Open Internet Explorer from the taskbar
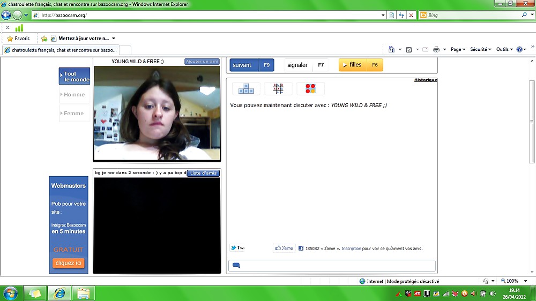536x301 pixels. pos(59,293)
